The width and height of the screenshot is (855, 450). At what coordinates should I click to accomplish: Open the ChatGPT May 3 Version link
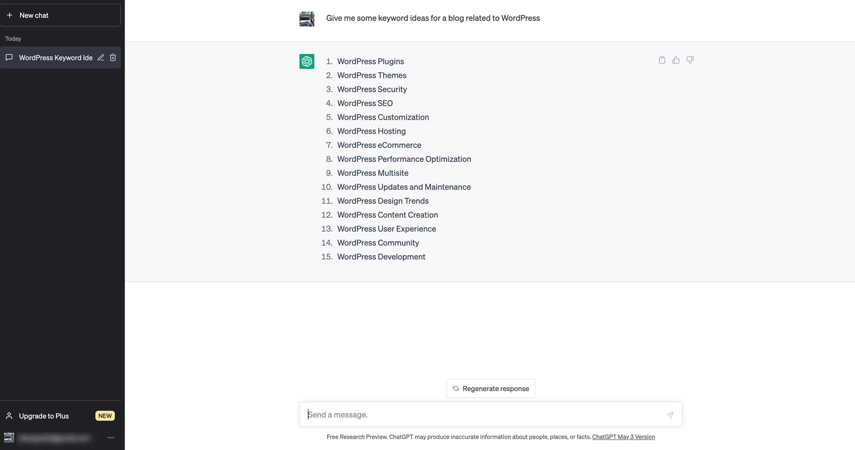623,437
